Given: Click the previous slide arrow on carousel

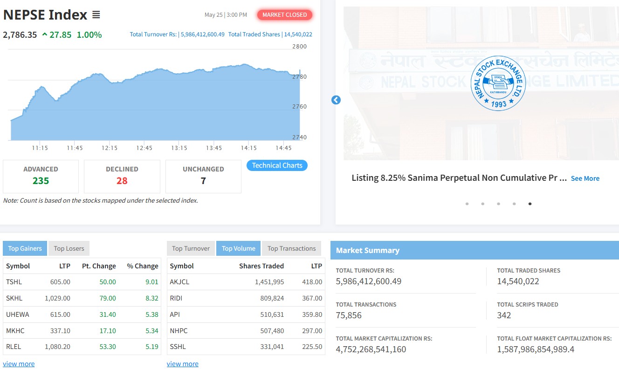Looking at the screenshot, I should point(336,100).
